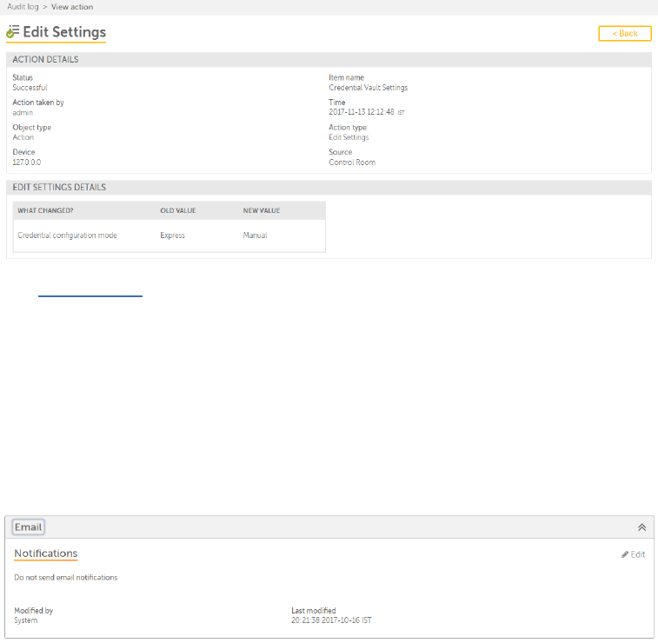Click the Edit Settings action type value
The width and height of the screenshot is (658, 643).
point(349,137)
